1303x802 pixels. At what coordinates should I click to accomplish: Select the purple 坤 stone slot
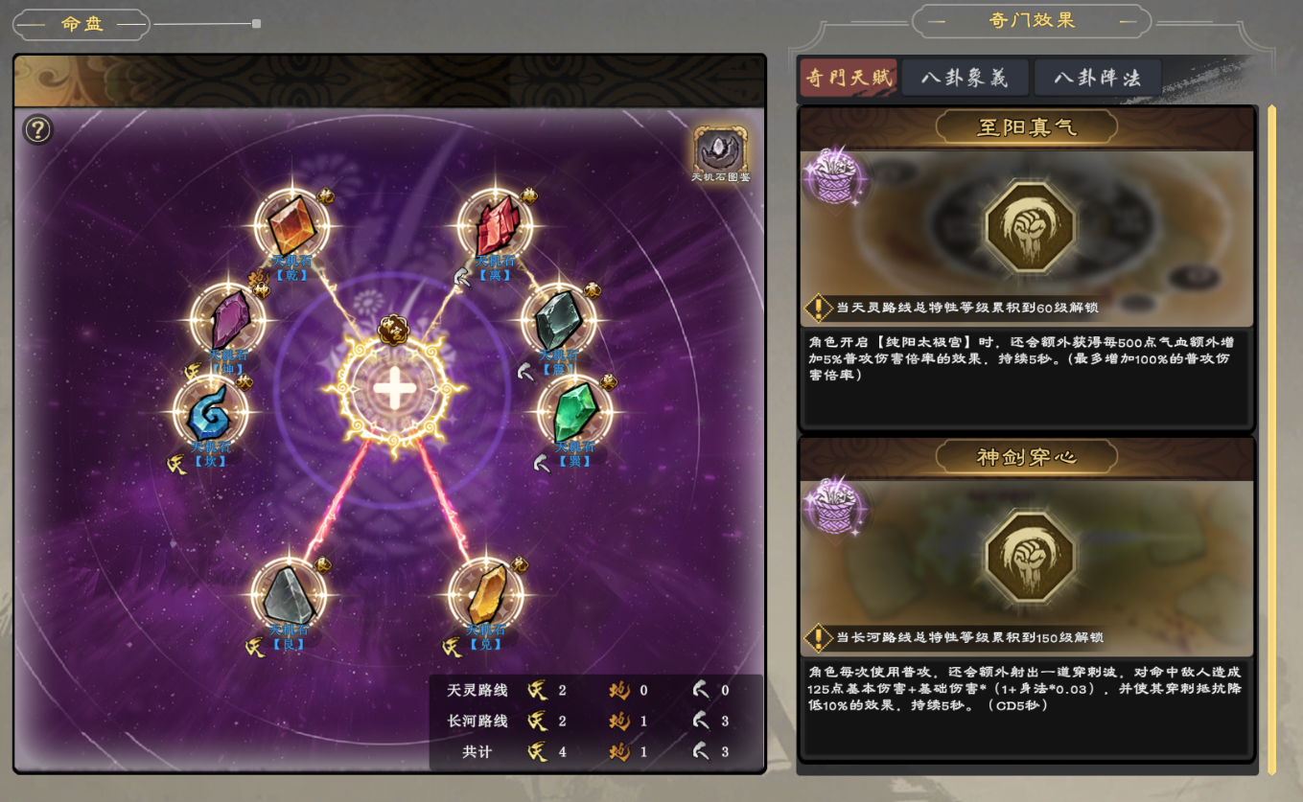[228, 319]
